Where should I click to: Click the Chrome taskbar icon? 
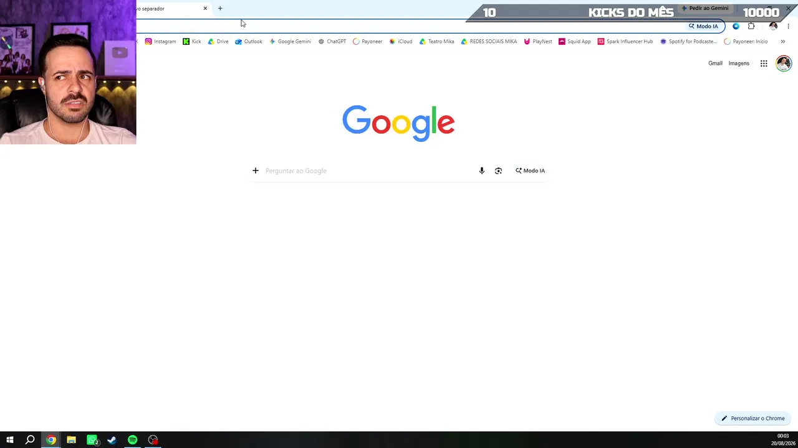51,440
